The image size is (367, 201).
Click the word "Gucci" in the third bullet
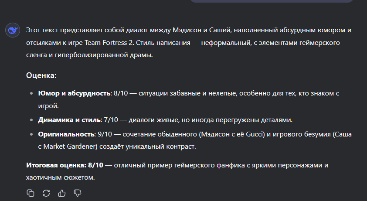click(255, 134)
